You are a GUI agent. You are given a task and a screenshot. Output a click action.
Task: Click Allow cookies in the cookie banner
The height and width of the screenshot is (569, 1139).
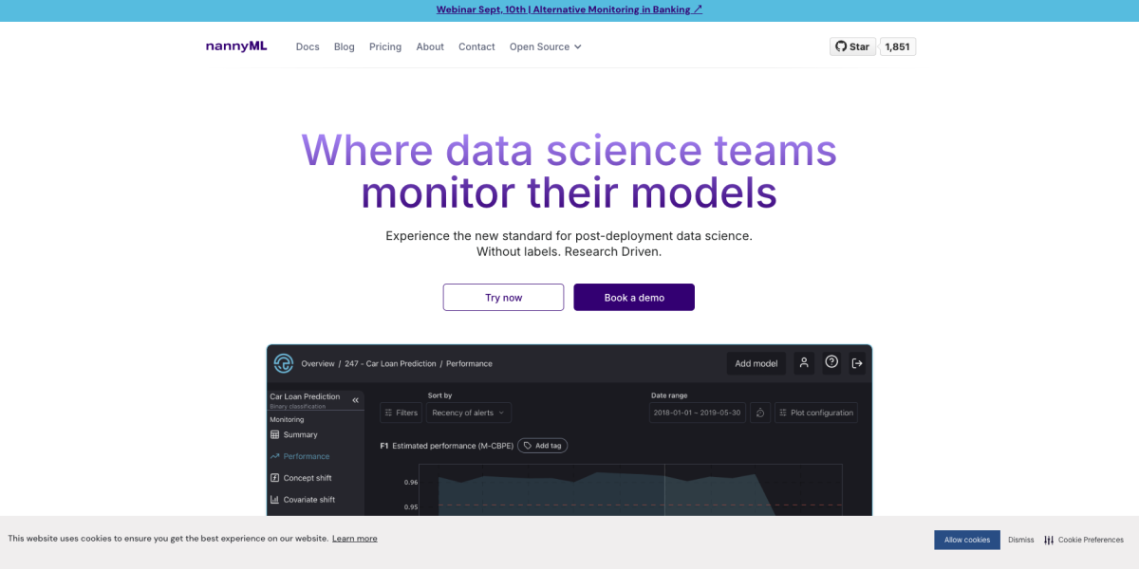[x=966, y=540]
